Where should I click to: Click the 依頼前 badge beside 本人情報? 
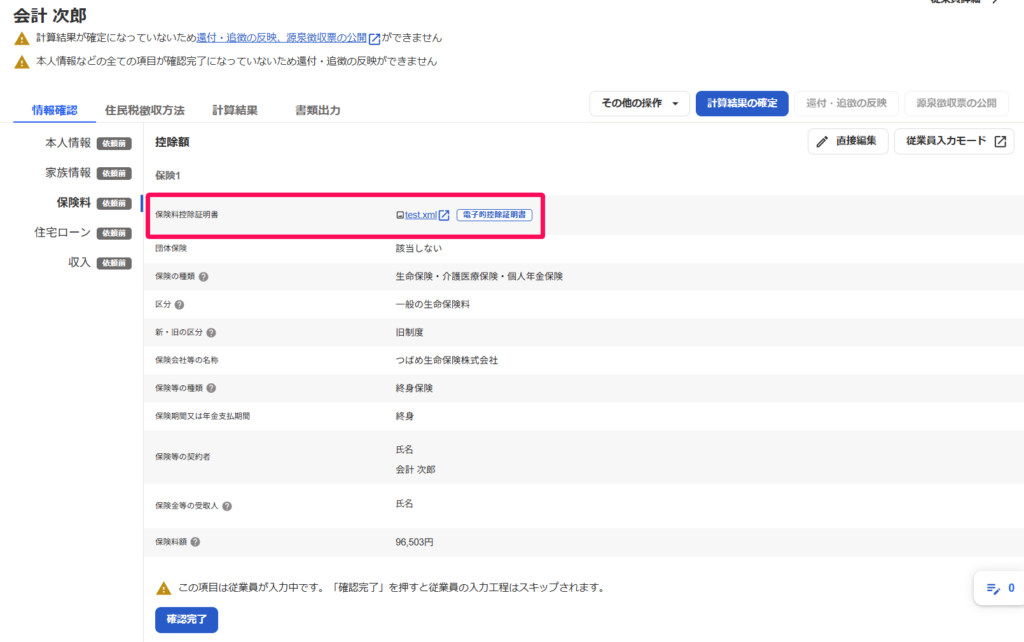[114, 144]
